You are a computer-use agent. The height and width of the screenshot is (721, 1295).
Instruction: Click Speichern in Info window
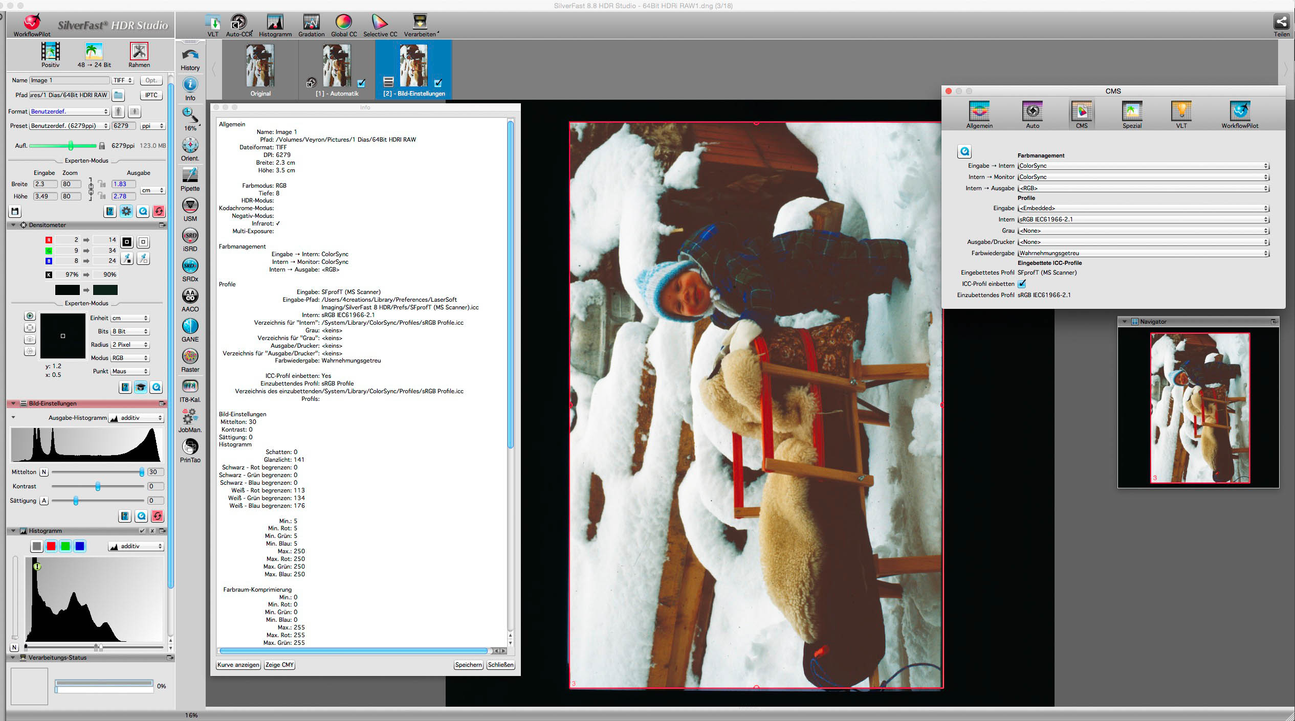[x=468, y=665]
